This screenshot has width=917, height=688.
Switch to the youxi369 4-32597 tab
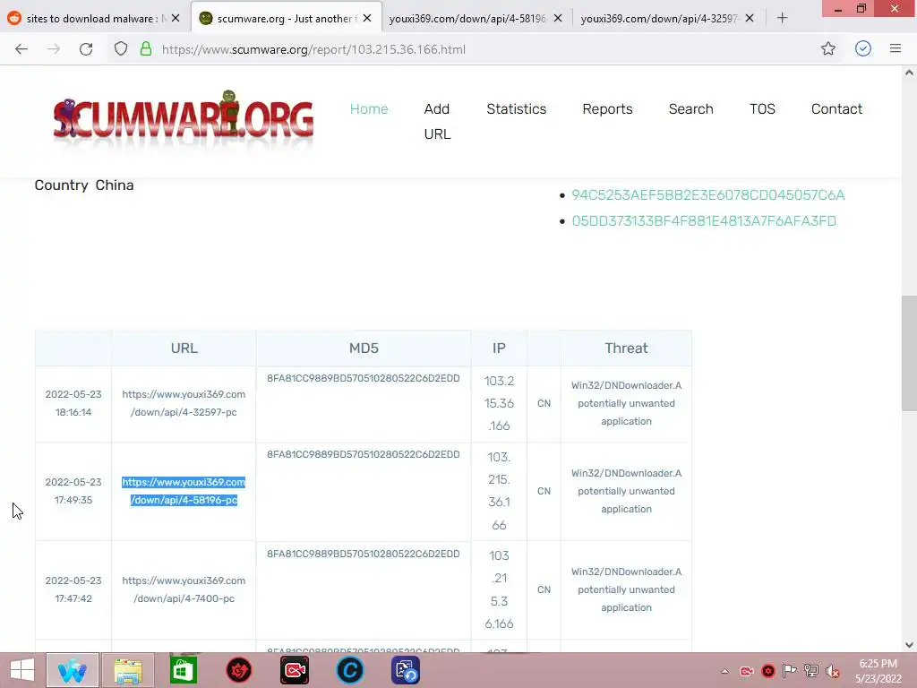660,18
